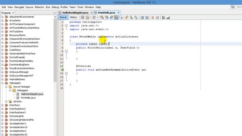Open the Profile menu

coord(64,7)
